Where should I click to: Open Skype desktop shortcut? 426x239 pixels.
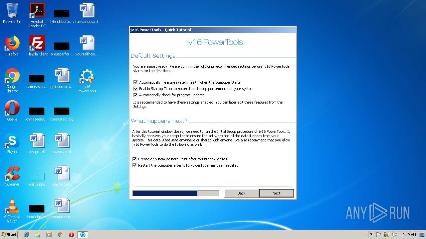point(12,143)
